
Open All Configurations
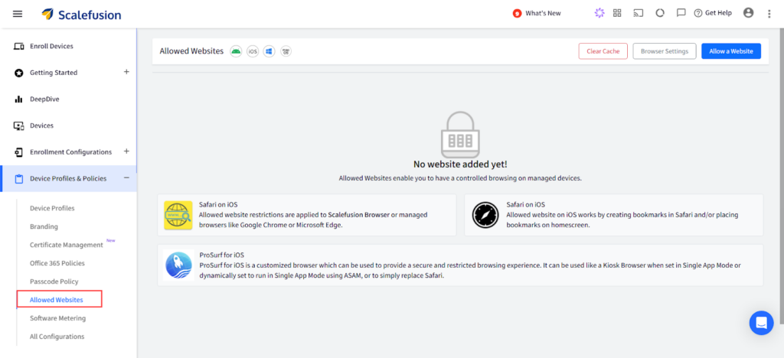coord(57,337)
